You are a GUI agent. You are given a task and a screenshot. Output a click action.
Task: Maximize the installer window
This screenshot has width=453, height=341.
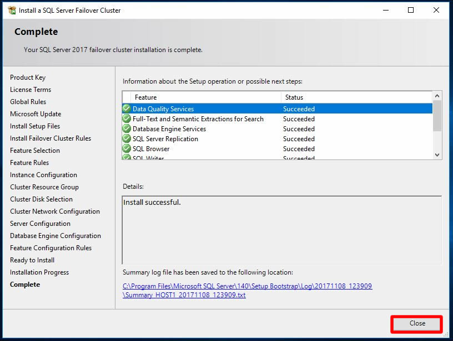[x=411, y=10]
